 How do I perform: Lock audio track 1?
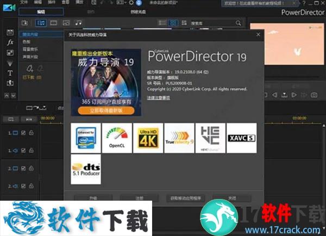pyautogui.click(x=31, y=150)
